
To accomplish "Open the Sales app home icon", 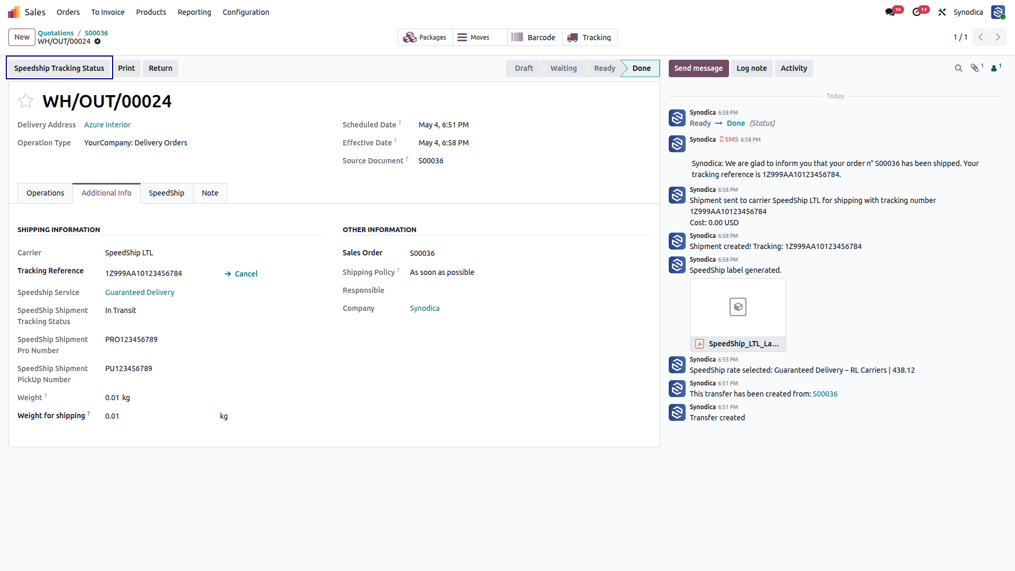I will (x=14, y=12).
